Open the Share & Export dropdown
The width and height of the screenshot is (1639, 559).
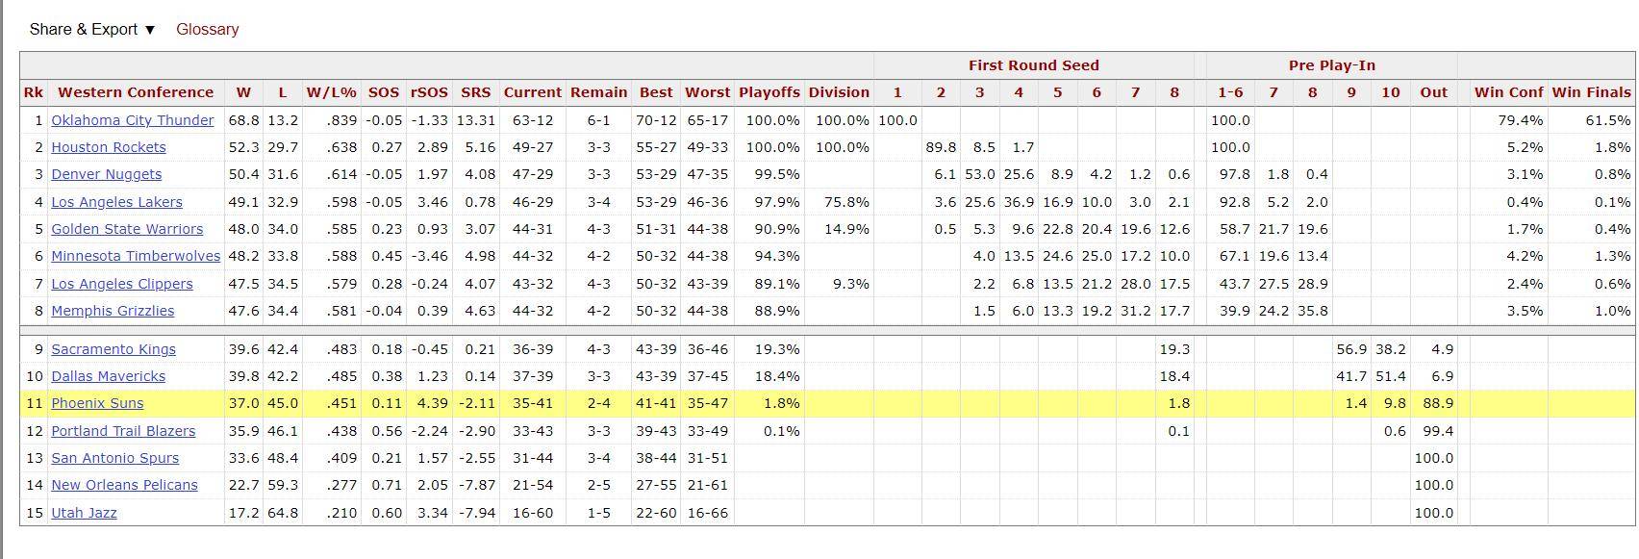pyautogui.click(x=92, y=29)
